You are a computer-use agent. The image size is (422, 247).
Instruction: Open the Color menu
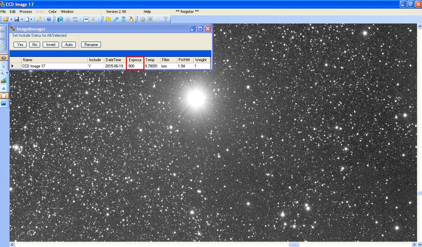click(x=52, y=11)
